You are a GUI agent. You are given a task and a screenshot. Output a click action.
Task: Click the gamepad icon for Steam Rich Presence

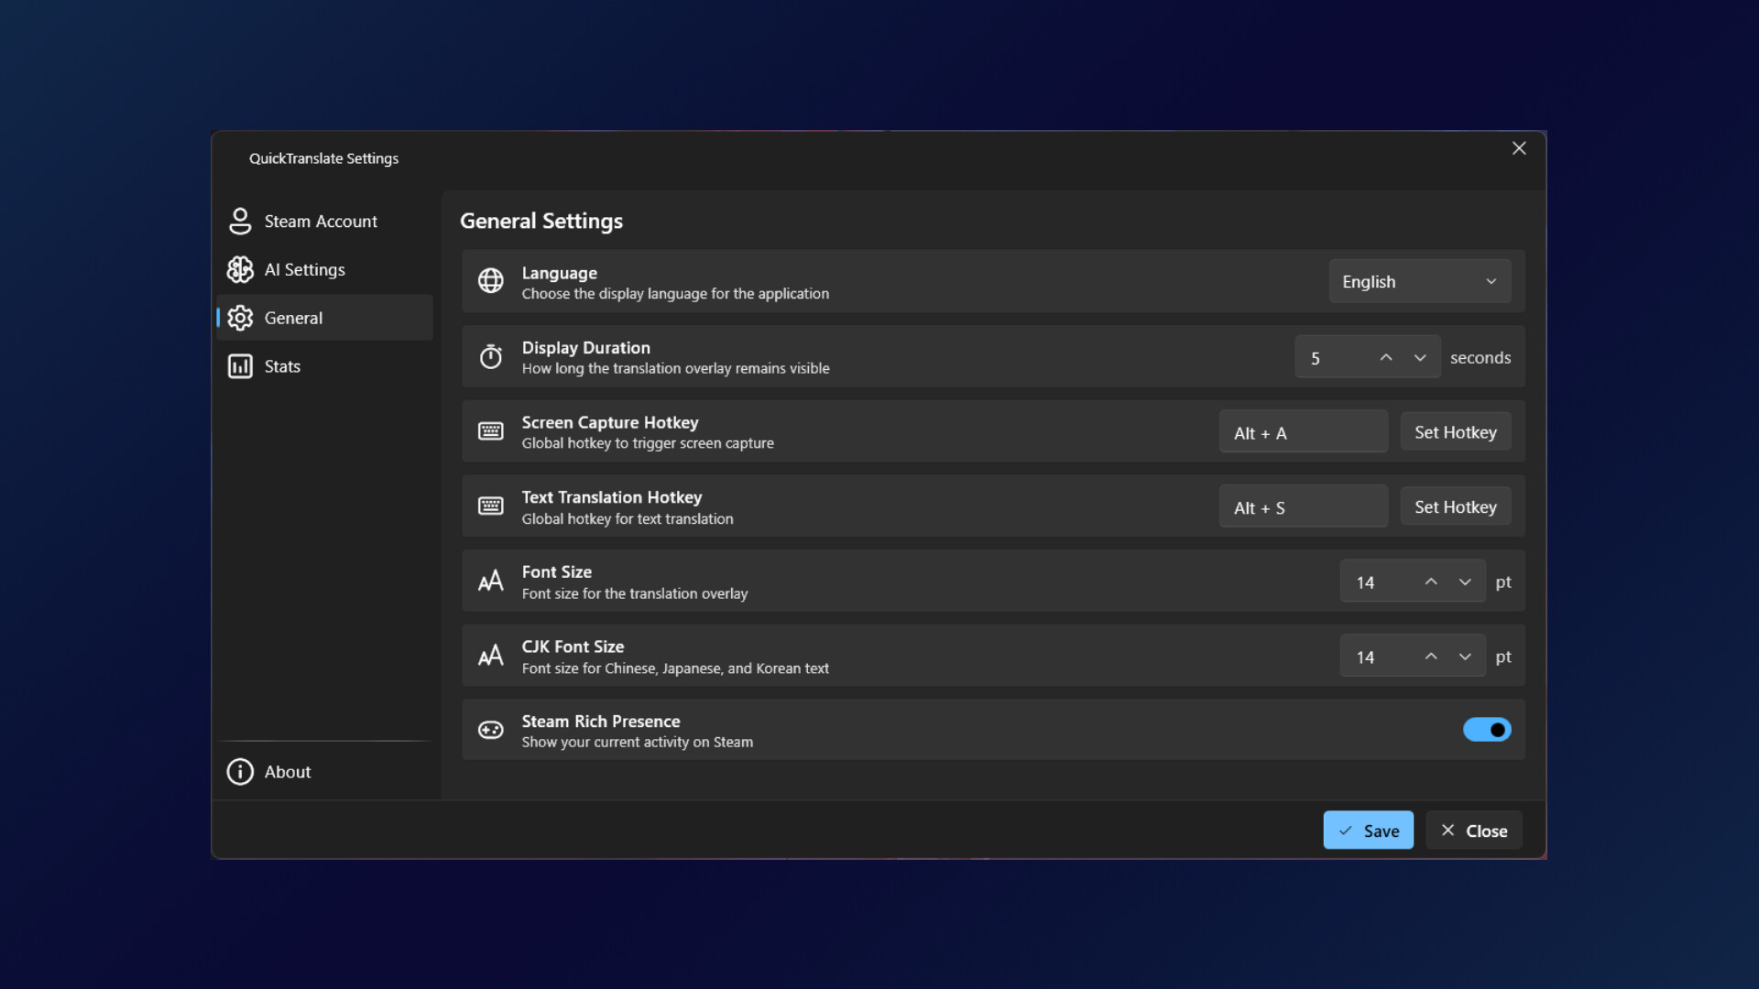click(491, 730)
